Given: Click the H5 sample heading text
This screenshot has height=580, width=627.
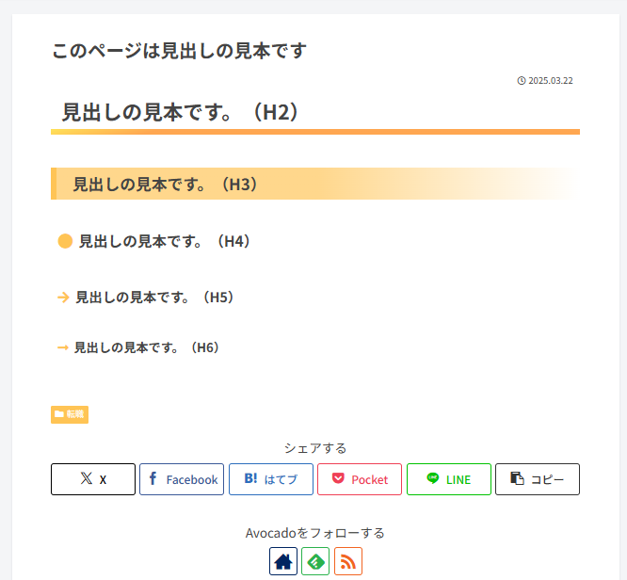Looking at the screenshot, I should pyautogui.click(x=154, y=298).
